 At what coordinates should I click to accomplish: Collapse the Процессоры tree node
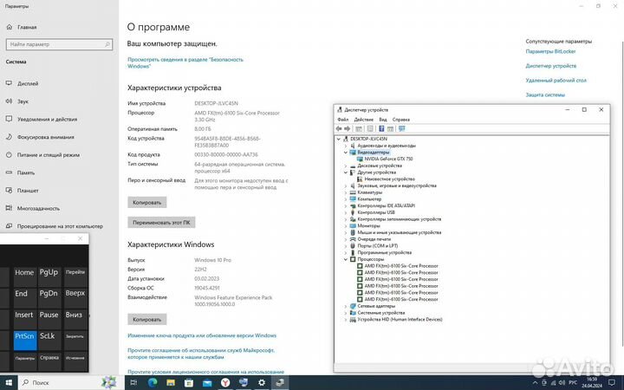[346, 259]
